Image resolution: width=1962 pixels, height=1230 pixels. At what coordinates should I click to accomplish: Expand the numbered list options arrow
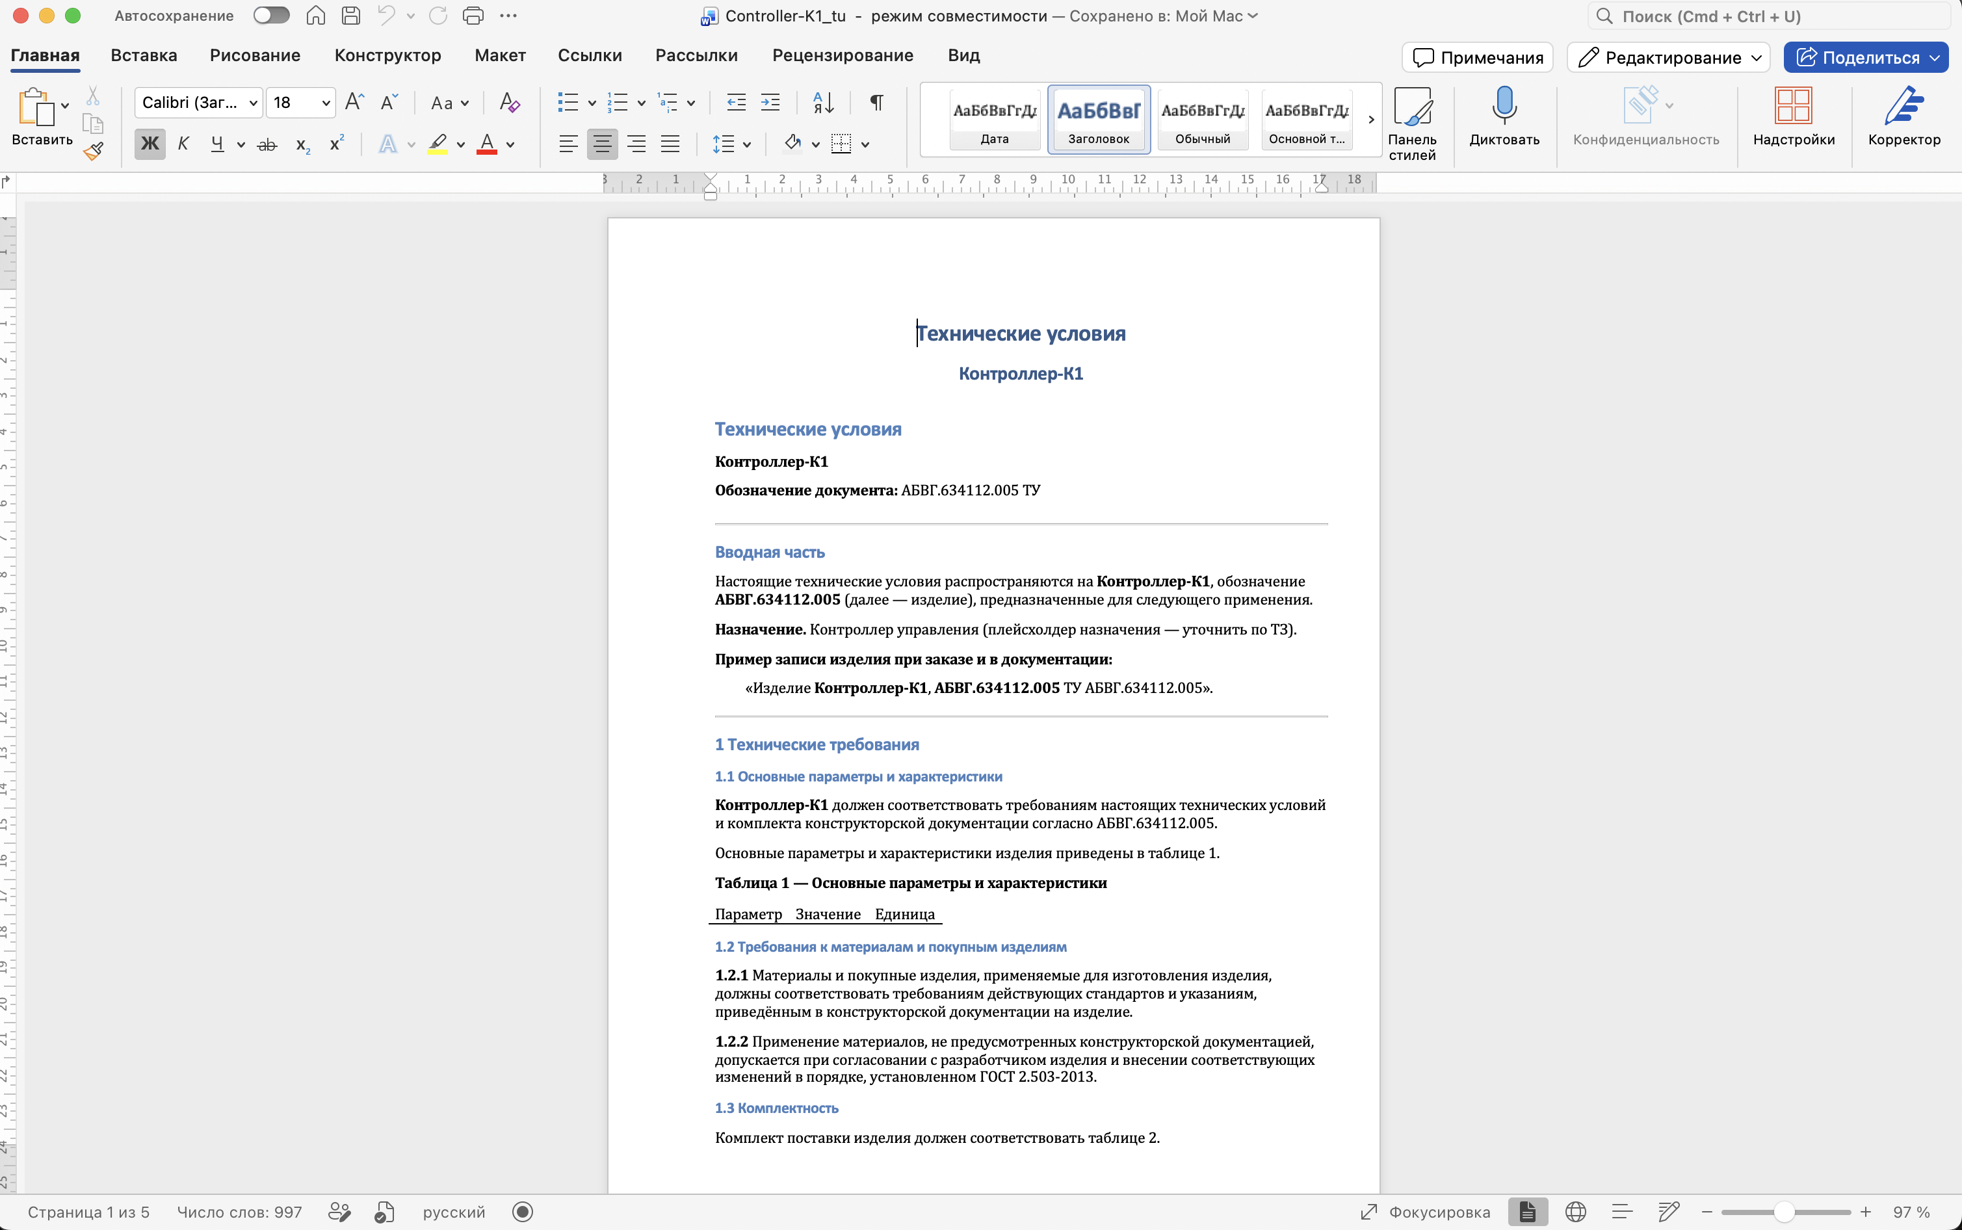point(641,103)
